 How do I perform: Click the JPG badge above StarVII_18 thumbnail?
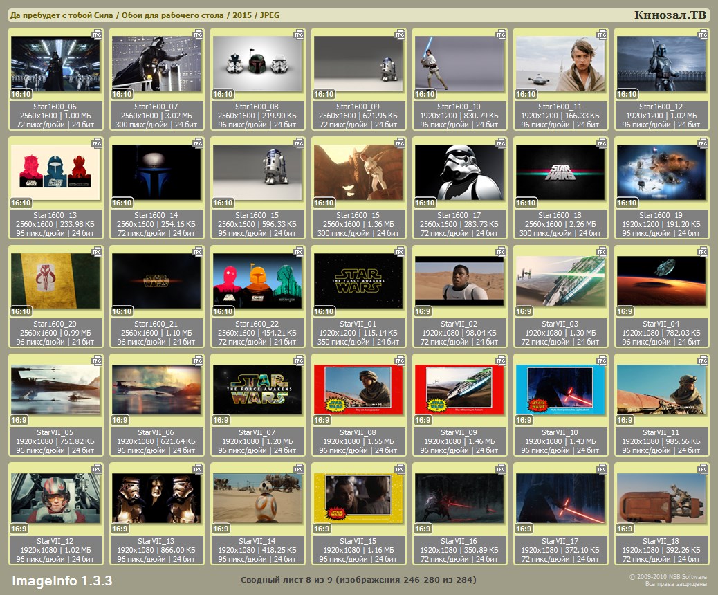tap(703, 468)
